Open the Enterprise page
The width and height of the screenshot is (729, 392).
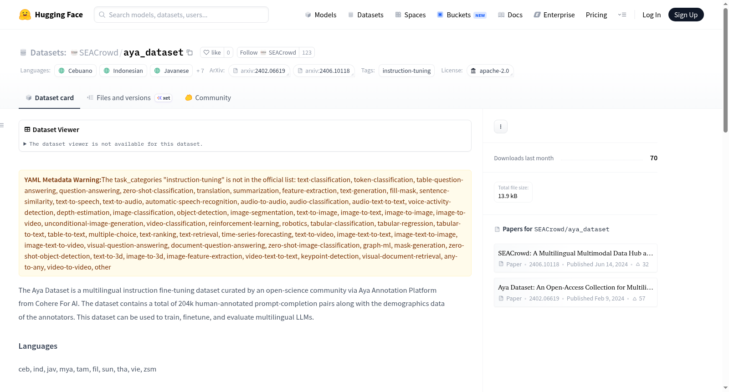click(554, 15)
